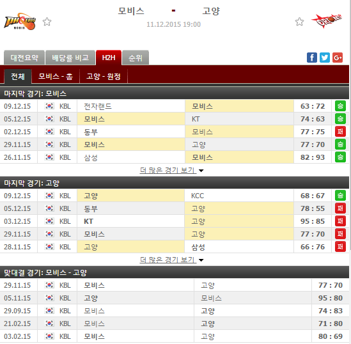Open the 대전요약 tab
This screenshot has width=351, height=344.
[24, 58]
